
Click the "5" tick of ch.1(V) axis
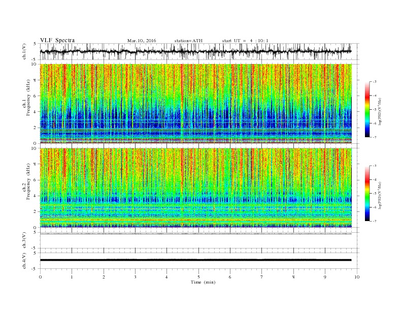tap(35, 44)
